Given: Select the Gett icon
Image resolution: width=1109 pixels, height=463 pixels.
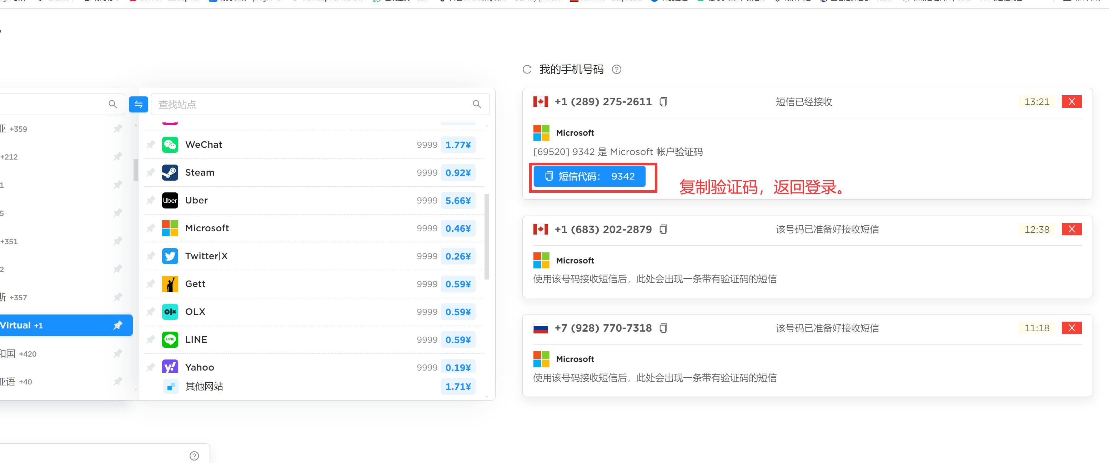Looking at the screenshot, I should [x=170, y=283].
